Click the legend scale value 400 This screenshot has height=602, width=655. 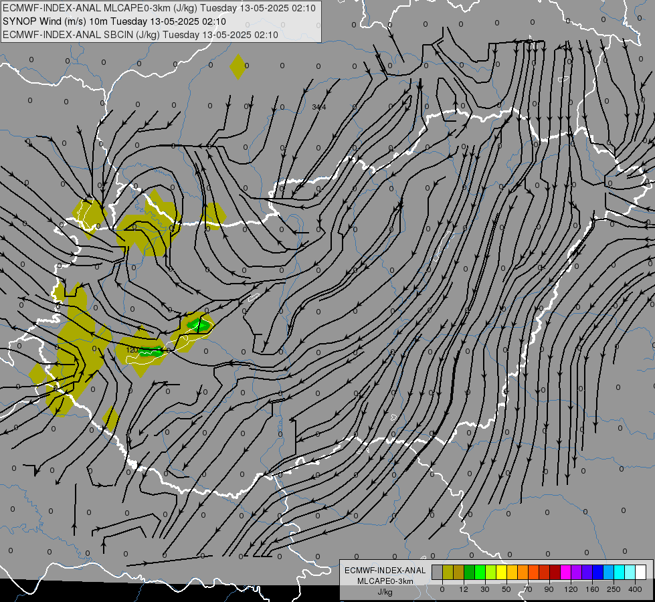(635, 589)
